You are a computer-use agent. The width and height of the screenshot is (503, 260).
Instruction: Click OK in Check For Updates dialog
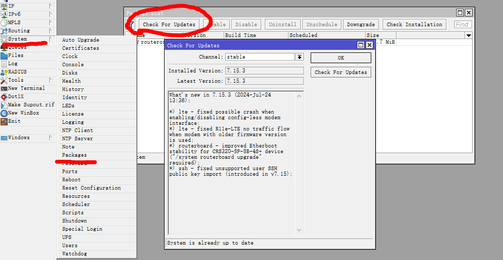(x=340, y=58)
